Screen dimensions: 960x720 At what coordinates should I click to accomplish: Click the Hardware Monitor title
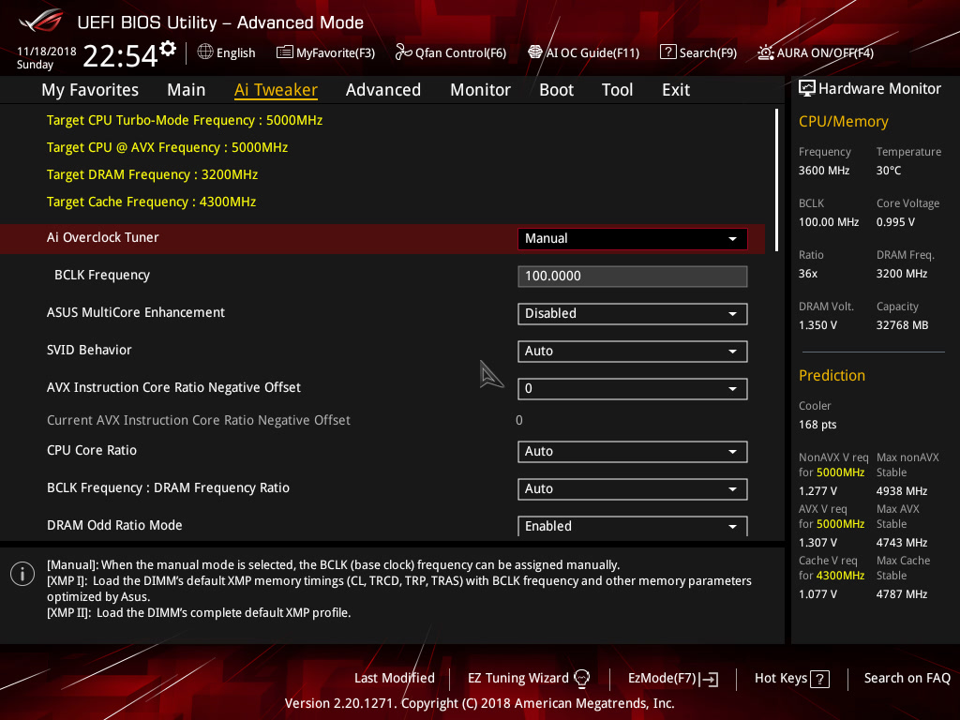(879, 89)
